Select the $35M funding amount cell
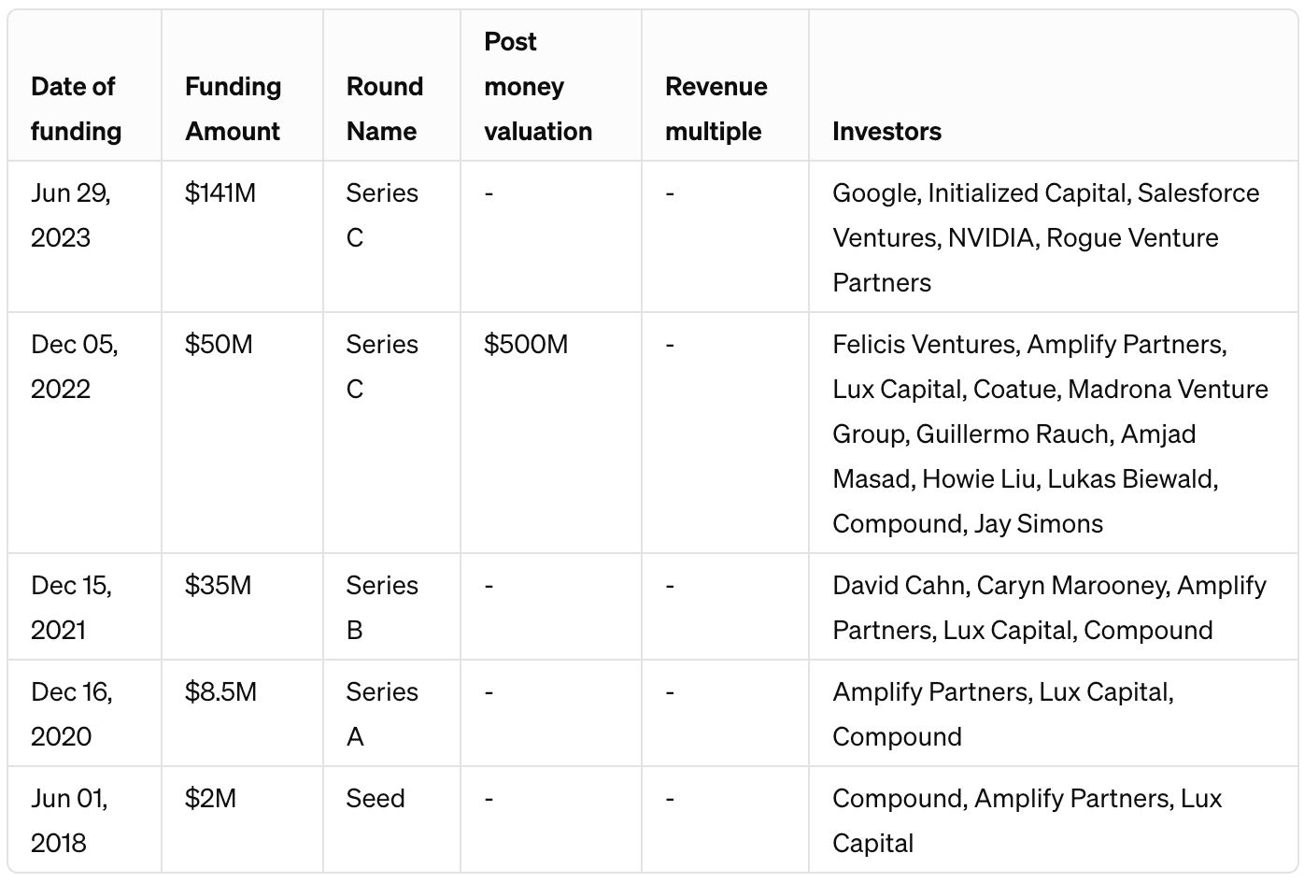Image resolution: width=1304 pixels, height=882 pixels. tap(242, 606)
